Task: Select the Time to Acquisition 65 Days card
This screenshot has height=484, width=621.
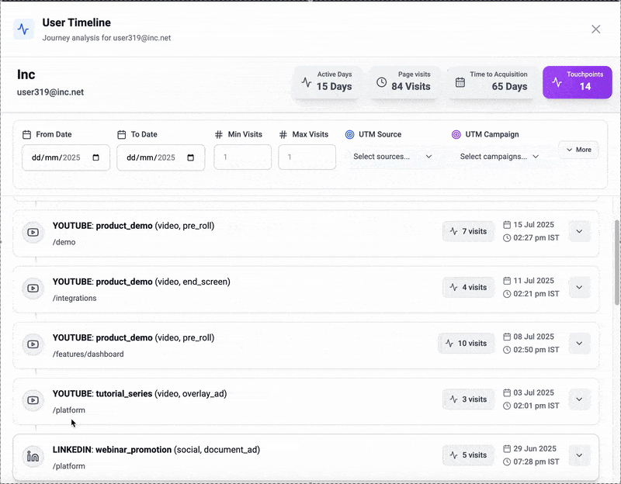Action: click(491, 82)
